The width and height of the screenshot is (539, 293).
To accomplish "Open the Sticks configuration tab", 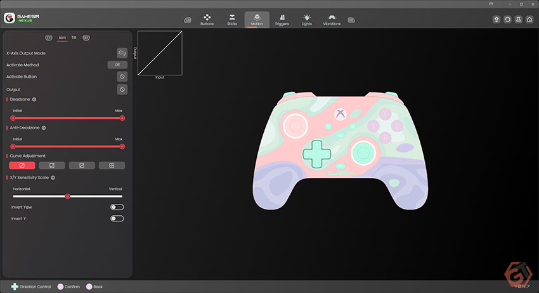I will 232,20.
